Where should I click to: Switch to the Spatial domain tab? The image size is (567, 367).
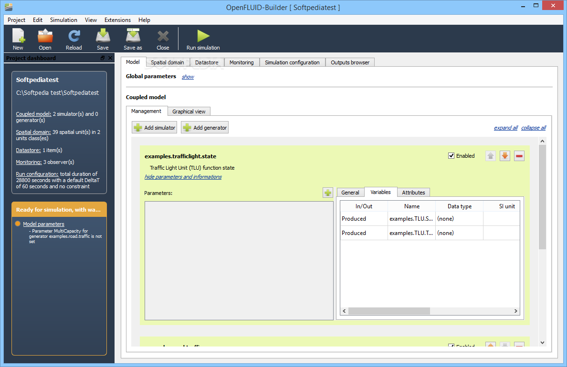[x=168, y=62]
